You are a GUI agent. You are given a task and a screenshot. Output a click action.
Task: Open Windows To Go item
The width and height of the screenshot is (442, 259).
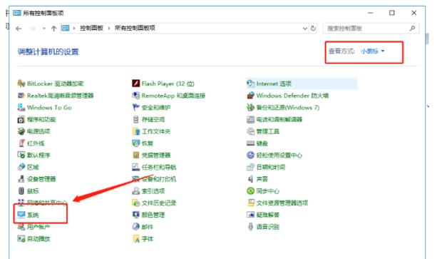click(44, 108)
